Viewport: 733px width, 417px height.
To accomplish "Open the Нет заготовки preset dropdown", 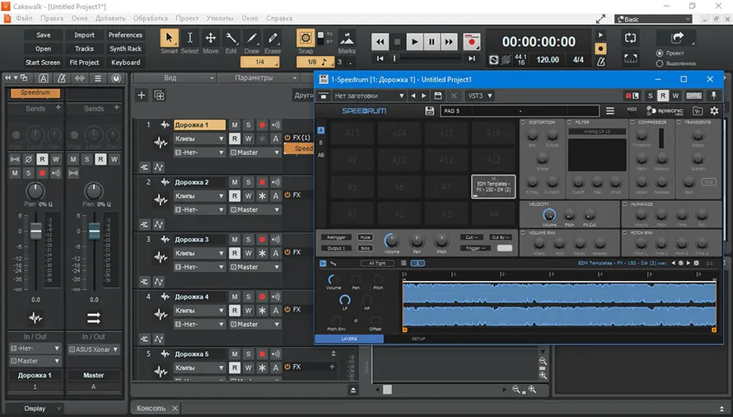I will pyautogui.click(x=369, y=96).
